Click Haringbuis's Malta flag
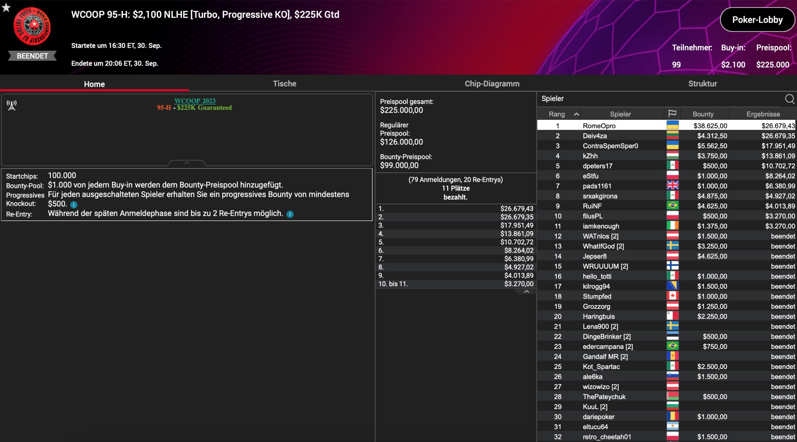This screenshot has height=442, width=797. [x=672, y=316]
